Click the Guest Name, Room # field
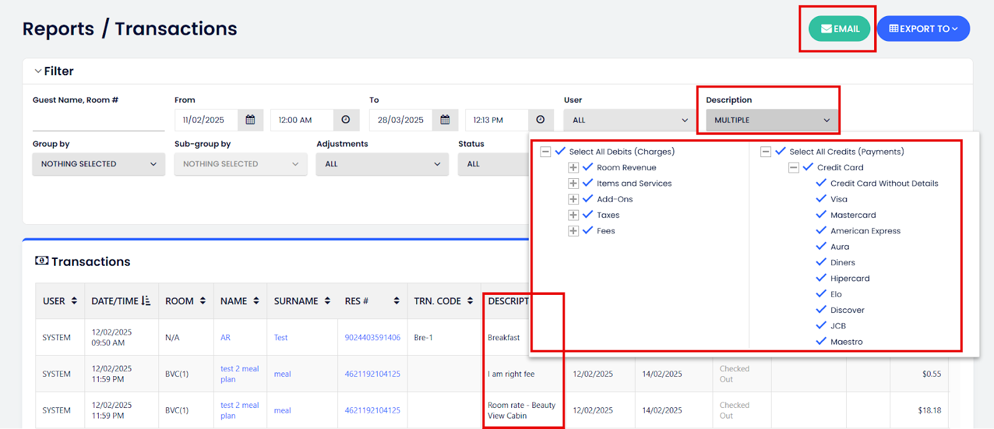This screenshot has height=429, width=994. 98,120
